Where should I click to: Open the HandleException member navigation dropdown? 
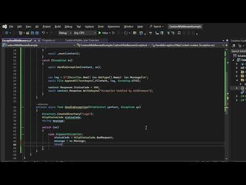[188, 45]
